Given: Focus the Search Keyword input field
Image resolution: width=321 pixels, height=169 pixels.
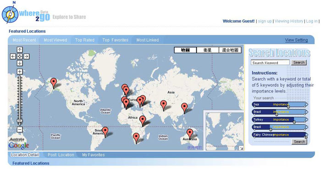Looking at the screenshot, I should (x=270, y=63).
